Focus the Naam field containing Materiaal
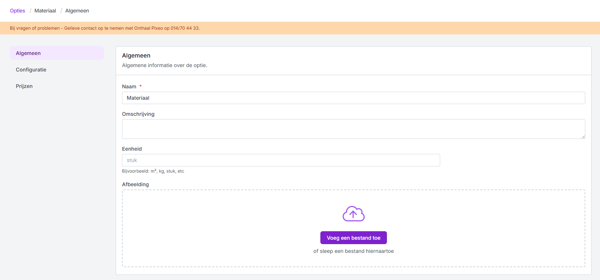Viewport: 600px width, 280px height. click(x=353, y=98)
